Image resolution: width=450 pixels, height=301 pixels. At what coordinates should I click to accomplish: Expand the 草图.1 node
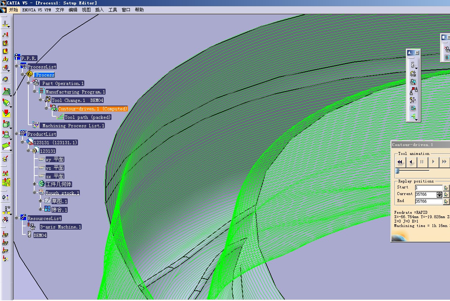pos(41,201)
